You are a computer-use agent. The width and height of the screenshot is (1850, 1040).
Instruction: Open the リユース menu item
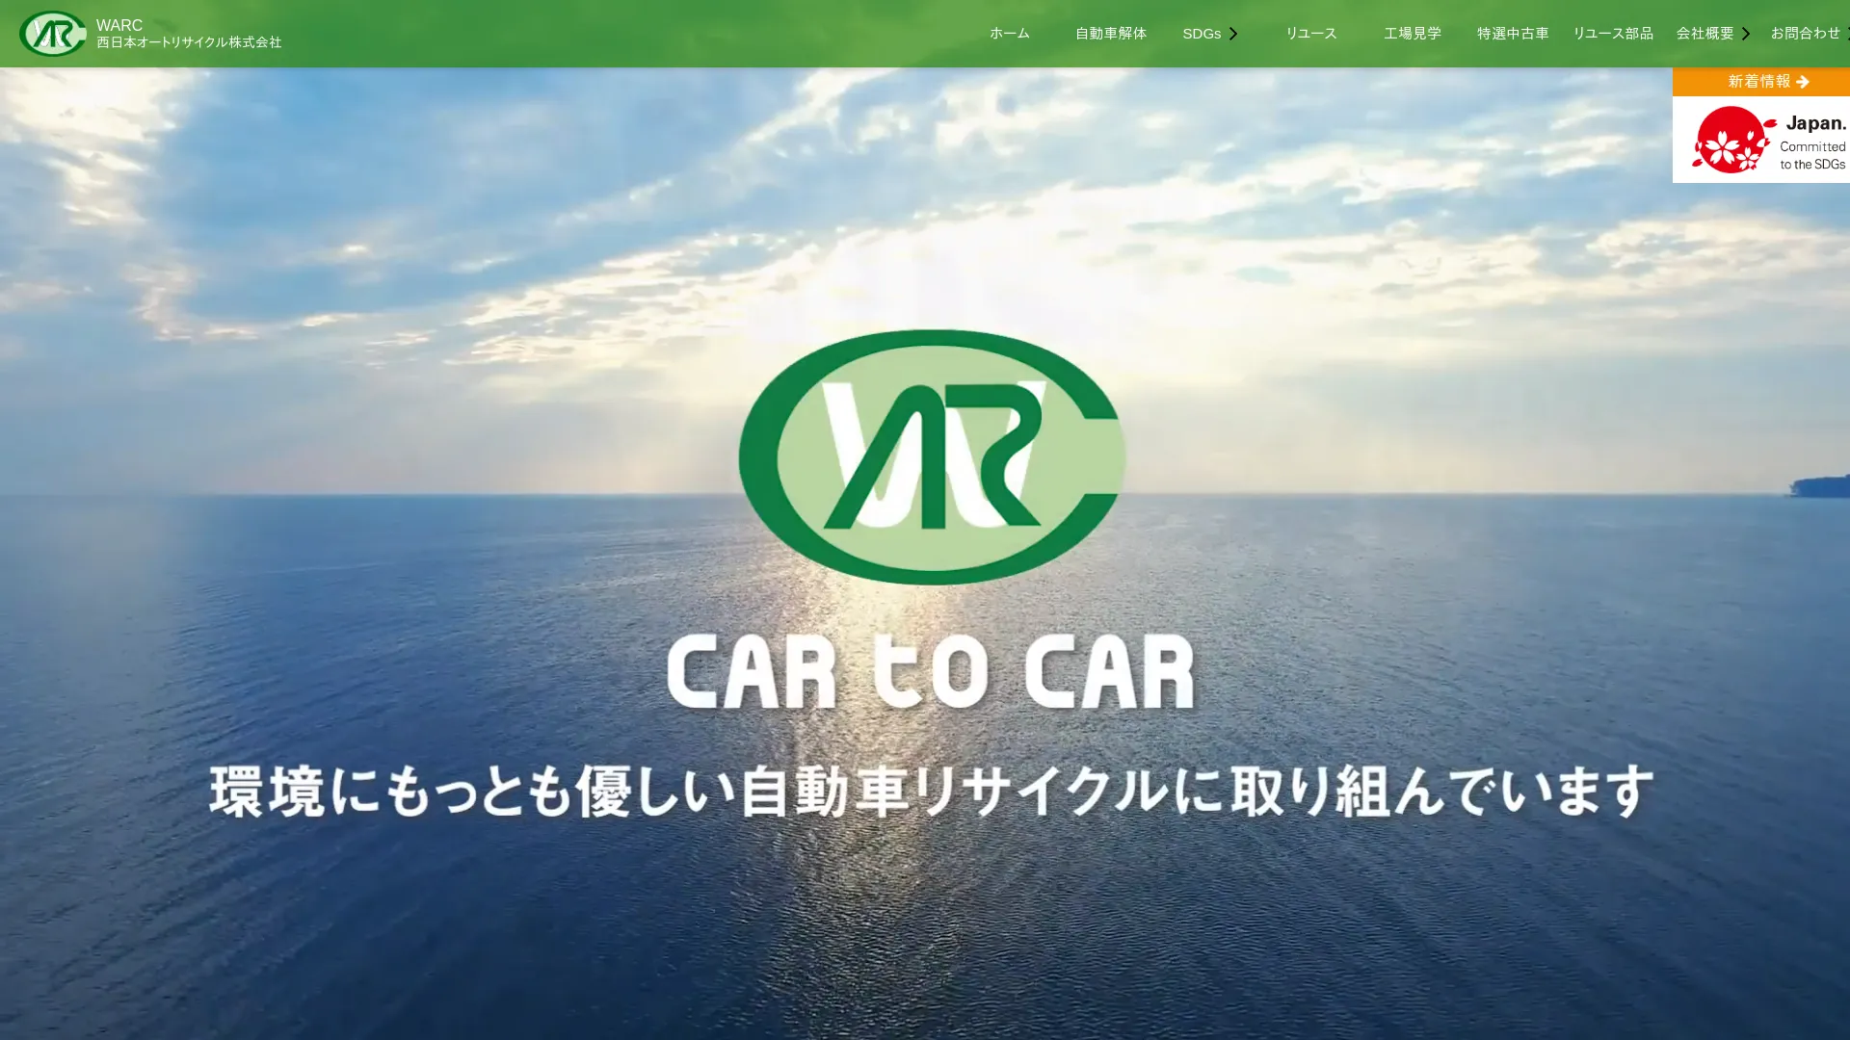pyautogui.click(x=1311, y=34)
